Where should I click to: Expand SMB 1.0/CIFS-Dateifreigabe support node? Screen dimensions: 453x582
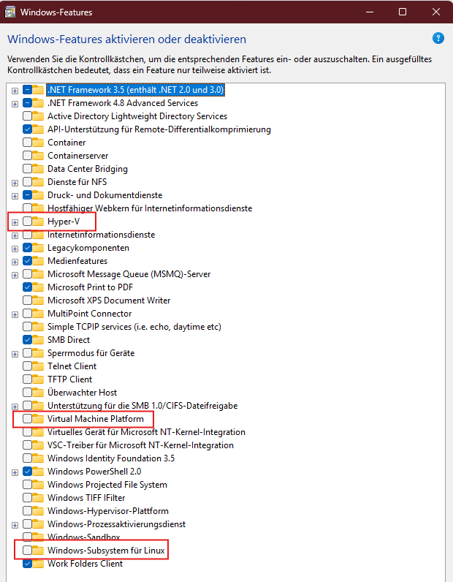(x=15, y=407)
